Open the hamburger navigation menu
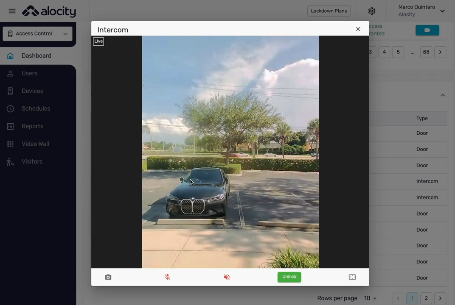 12,11
